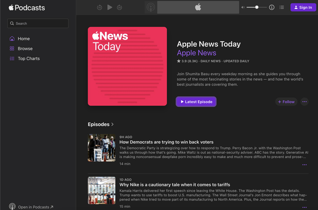Click the show description text
This screenshot has height=210, width=318.
click(240, 79)
